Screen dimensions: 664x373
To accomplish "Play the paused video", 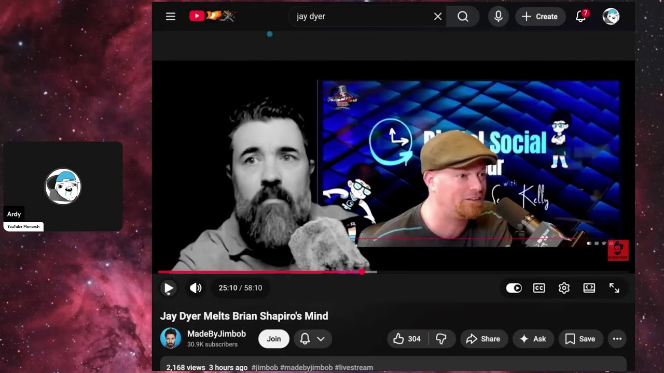I will coord(169,288).
